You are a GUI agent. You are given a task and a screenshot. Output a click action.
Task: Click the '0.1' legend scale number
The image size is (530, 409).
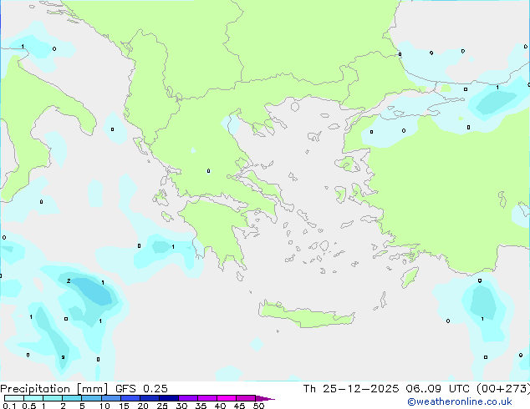(9, 406)
